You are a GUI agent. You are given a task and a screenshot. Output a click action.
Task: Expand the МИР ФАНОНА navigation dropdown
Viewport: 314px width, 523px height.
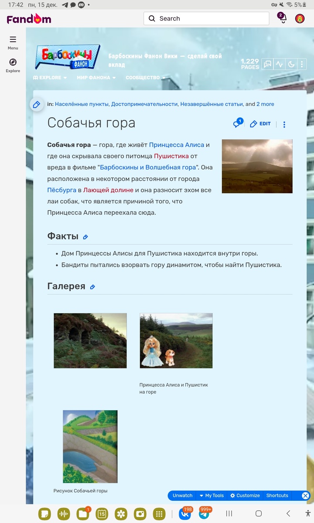(x=96, y=78)
